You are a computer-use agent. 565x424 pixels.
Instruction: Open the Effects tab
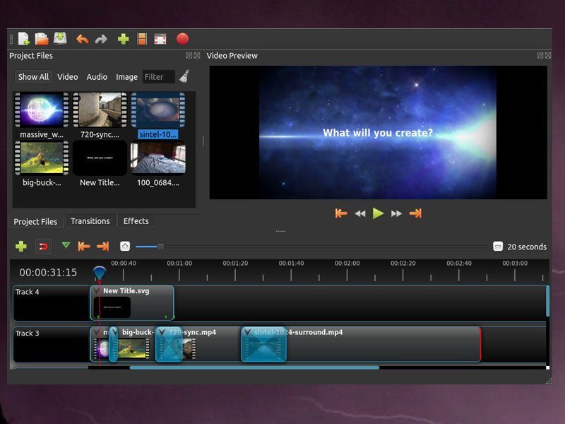coord(136,221)
